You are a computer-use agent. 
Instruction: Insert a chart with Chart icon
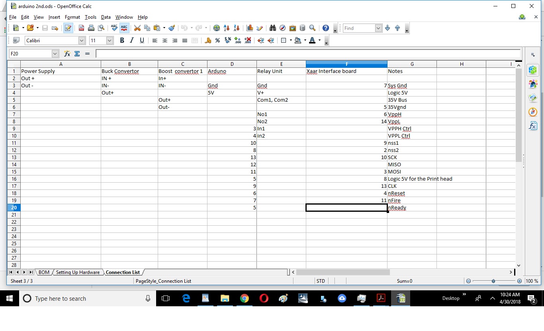[250, 28]
